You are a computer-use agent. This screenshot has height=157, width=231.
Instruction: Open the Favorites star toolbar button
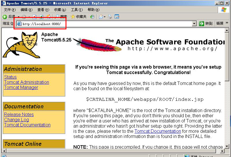point(79,17)
